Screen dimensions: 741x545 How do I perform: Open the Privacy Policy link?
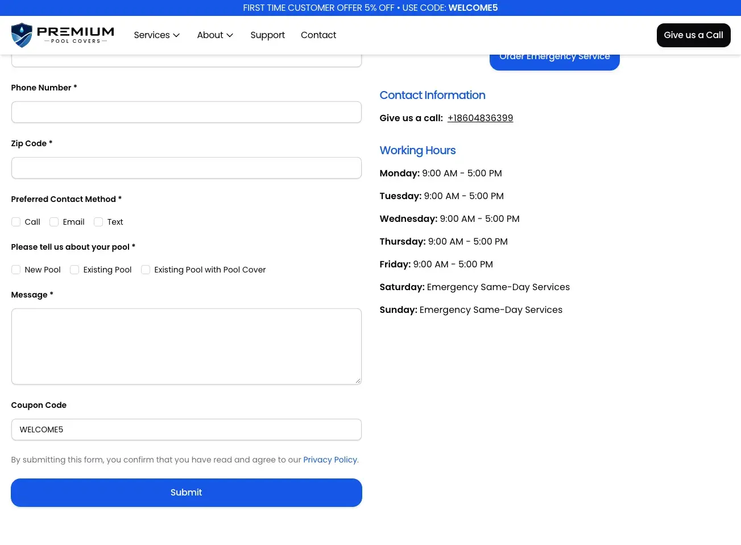pyautogui.click(x=330, y=460)
